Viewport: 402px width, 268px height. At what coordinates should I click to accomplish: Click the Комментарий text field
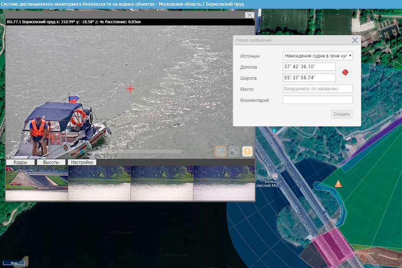click(x=318, y=100)
